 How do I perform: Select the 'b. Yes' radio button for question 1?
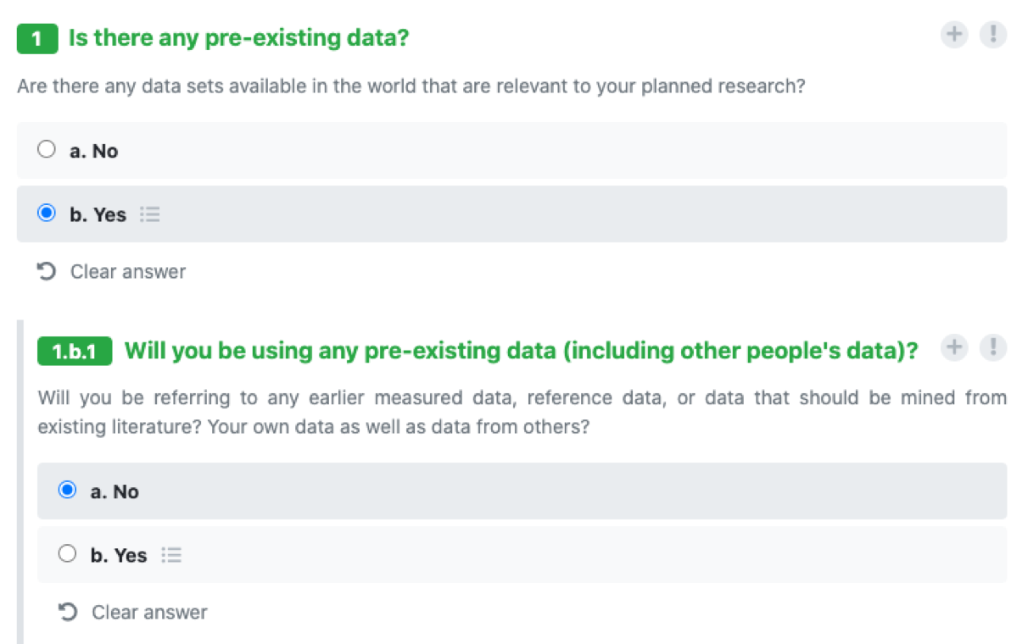[47, 213]
